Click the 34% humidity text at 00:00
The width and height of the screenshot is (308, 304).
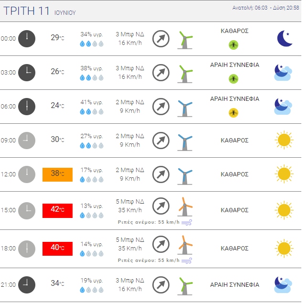tap(92, 34)
